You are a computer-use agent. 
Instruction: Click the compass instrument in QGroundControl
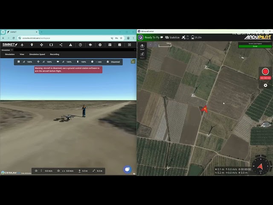261,166
